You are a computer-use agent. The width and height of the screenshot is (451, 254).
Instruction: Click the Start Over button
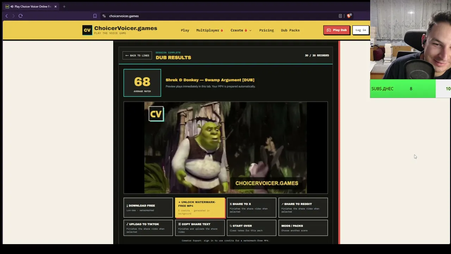coord(251,228)
